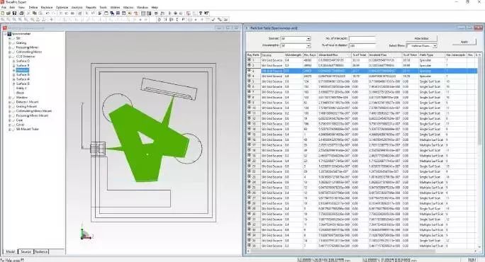The height and width of the screenshot is (262, 485).
Task: Toggle display icon for ray path 10
Action: coord(249,108)
